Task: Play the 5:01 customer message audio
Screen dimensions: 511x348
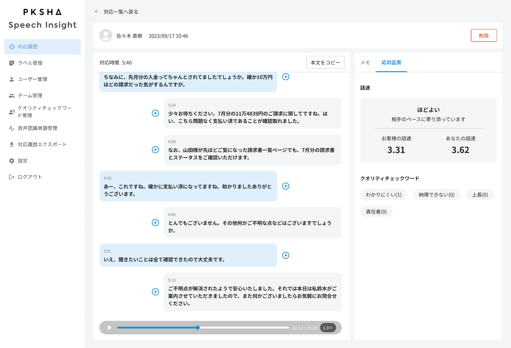Action: point(286,255)
